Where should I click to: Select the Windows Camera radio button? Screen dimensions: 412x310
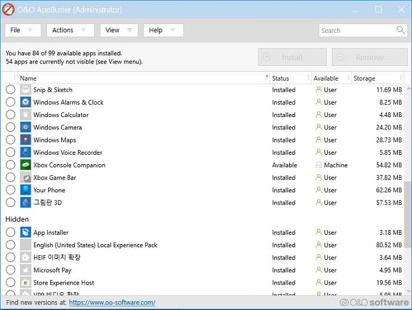[x=11, y=127]
